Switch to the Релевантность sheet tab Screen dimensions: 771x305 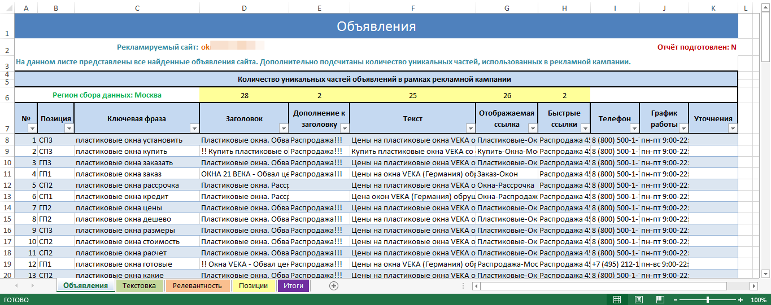tap(197, 286)
